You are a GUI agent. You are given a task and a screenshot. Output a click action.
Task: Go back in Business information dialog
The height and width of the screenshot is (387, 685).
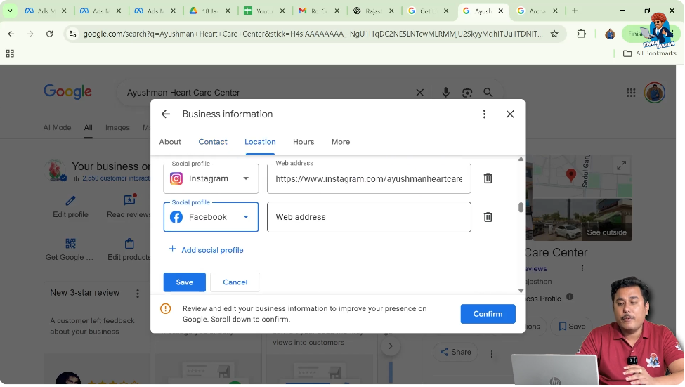(166, 114)
